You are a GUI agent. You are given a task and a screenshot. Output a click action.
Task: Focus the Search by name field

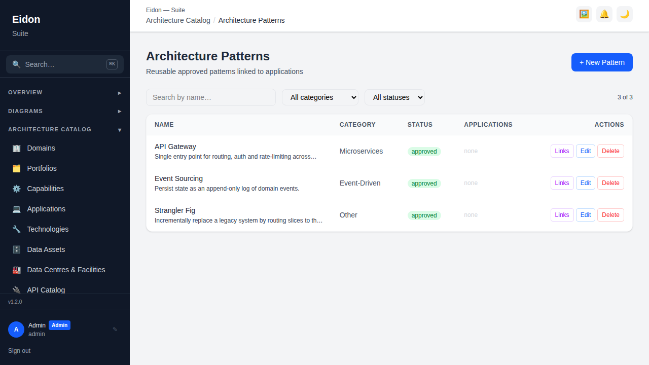[x=211, y=97]
